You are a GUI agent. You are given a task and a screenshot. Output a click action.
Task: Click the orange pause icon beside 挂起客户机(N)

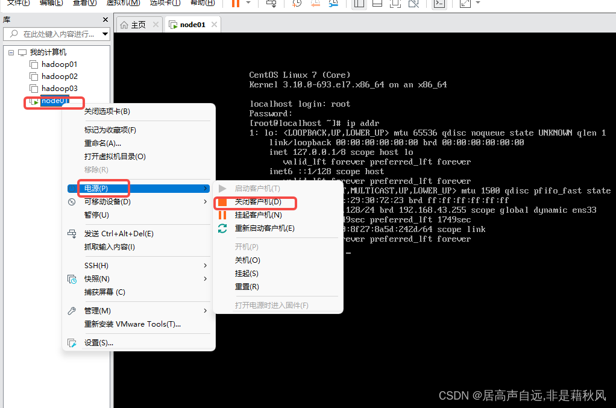tap(222, 215)
